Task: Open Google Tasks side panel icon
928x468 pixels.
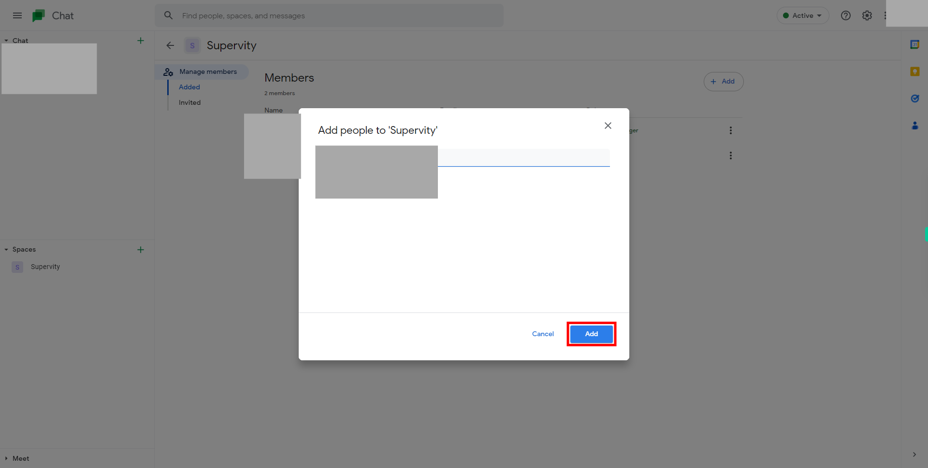Action: (x=914, y=99)
